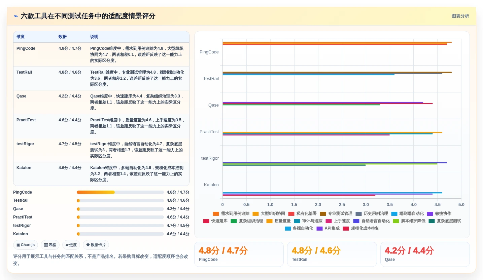Select the 进度 tag button
Viewport: 483px width, 280px height.
[x=71, y=245]
